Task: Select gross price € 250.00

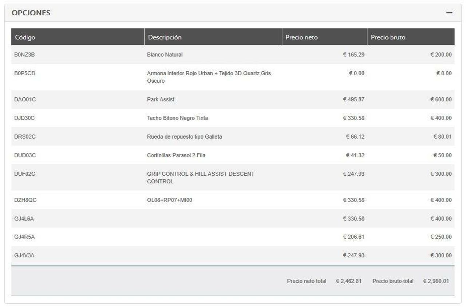Action: [x=441, y=237]
